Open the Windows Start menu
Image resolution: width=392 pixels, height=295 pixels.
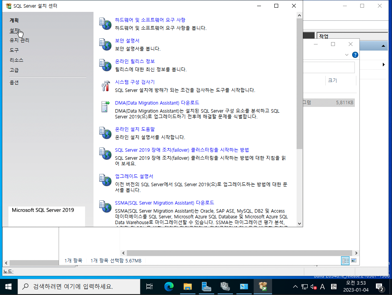[x=8, y=287]
